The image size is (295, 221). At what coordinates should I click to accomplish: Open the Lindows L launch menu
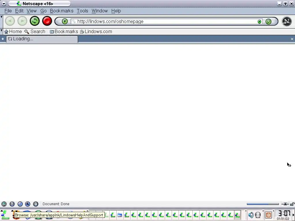pyautogui.click(x=5, y=215)
